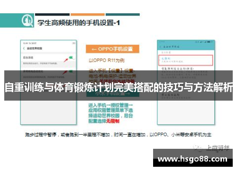The height and width of the screenshot is (171, 237).
Task: Open the www.hsgo88.com link
Action: 192,159
